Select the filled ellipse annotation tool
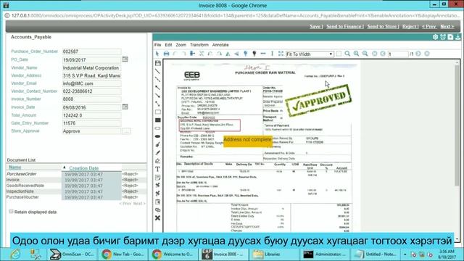Viewport: 464px width, 261px height. (x=158, y=136)
